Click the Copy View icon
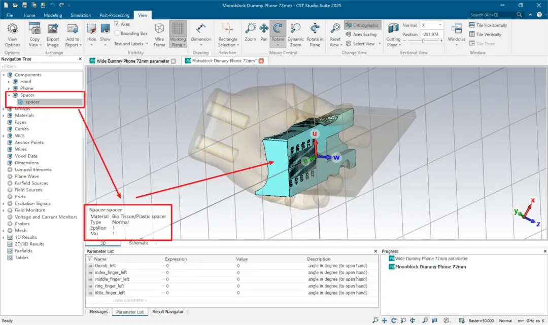Viewport: 548px width, 325px height. (x=35, y=28)
